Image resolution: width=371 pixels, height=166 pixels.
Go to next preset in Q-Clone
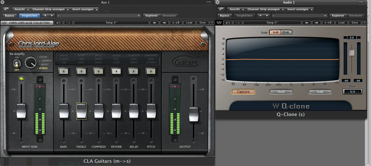[316, 23]
